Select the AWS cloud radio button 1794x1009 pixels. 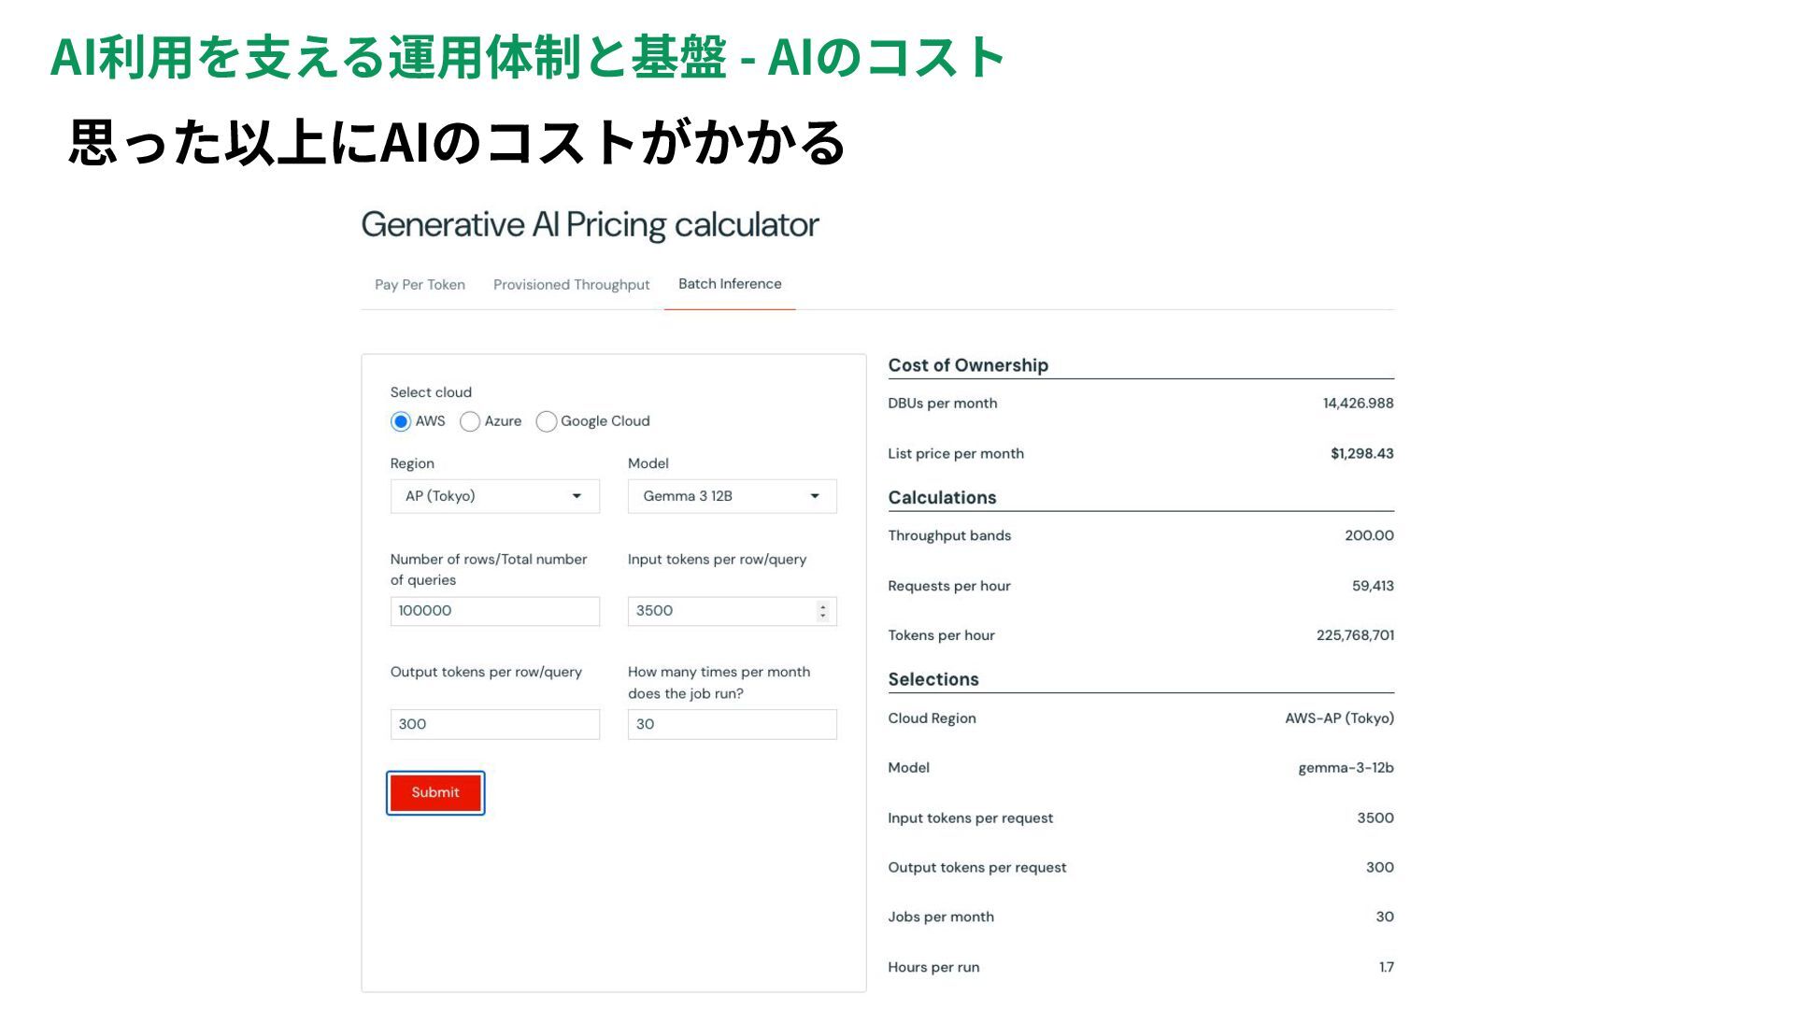point(401,421)
